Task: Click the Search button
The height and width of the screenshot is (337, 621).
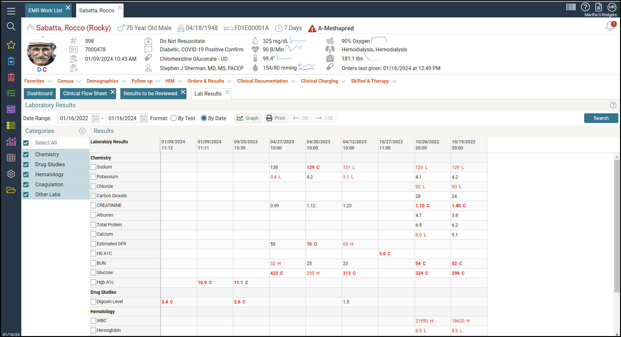Action: 601,118
